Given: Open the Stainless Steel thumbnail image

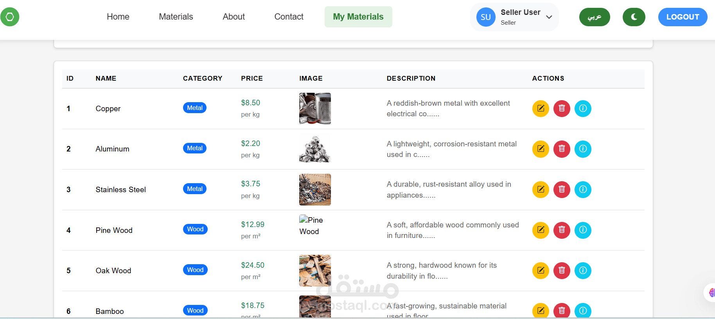Looking at the screenshot, I should pyautogui.click(x=315, y=189).
